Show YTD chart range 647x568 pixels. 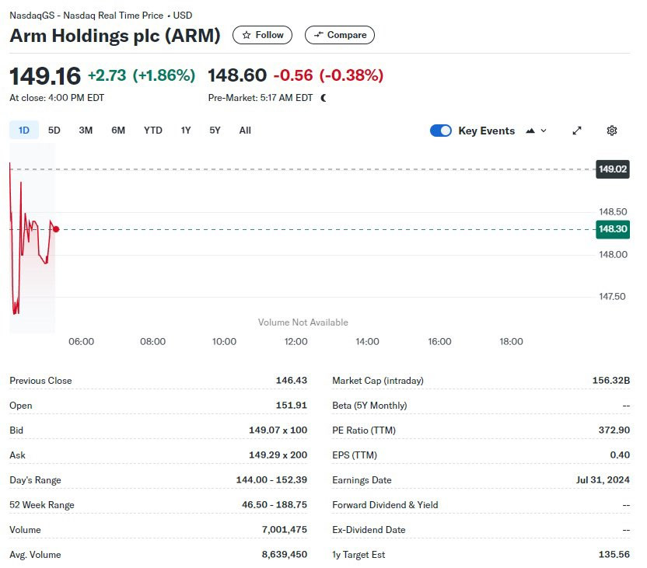click(x=152, y=131)
